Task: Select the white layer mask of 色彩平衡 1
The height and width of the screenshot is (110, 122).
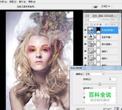Action: pyautogui.click(x=98, y=37)
